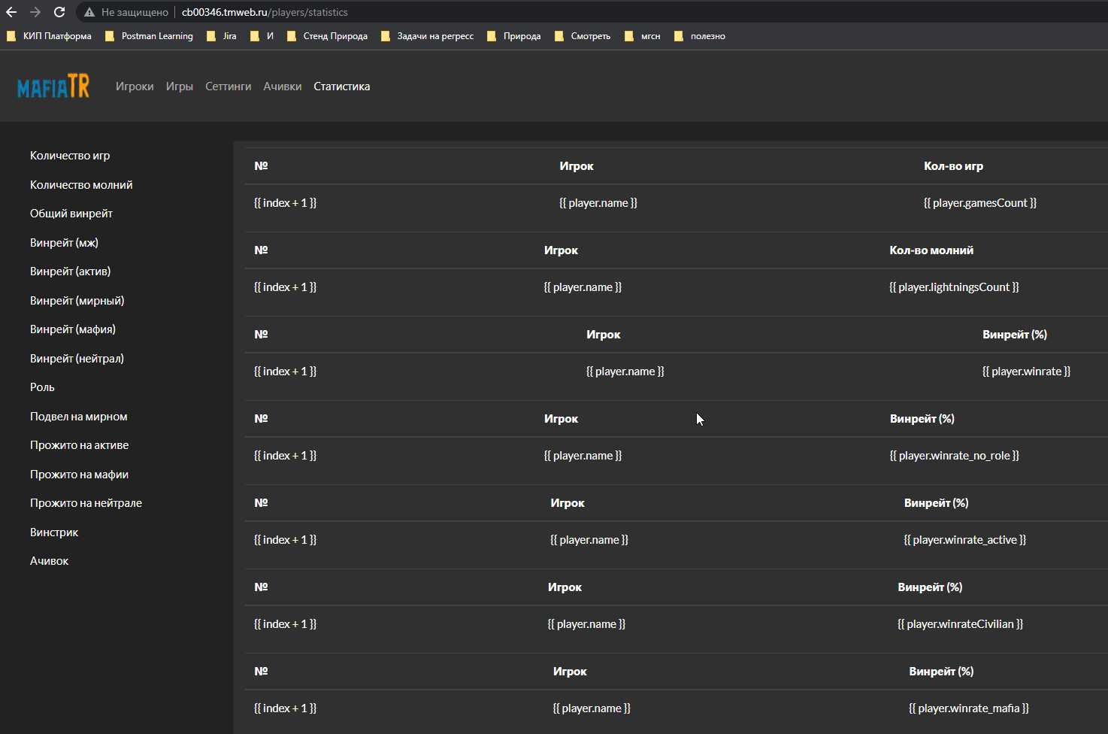Click the MafiaTR logo
Screen dimensions: 1108x734
(53, 86)
